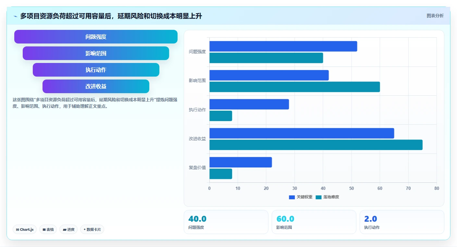Click the 执行动作 落地难度 teal bar

point(221,116)
